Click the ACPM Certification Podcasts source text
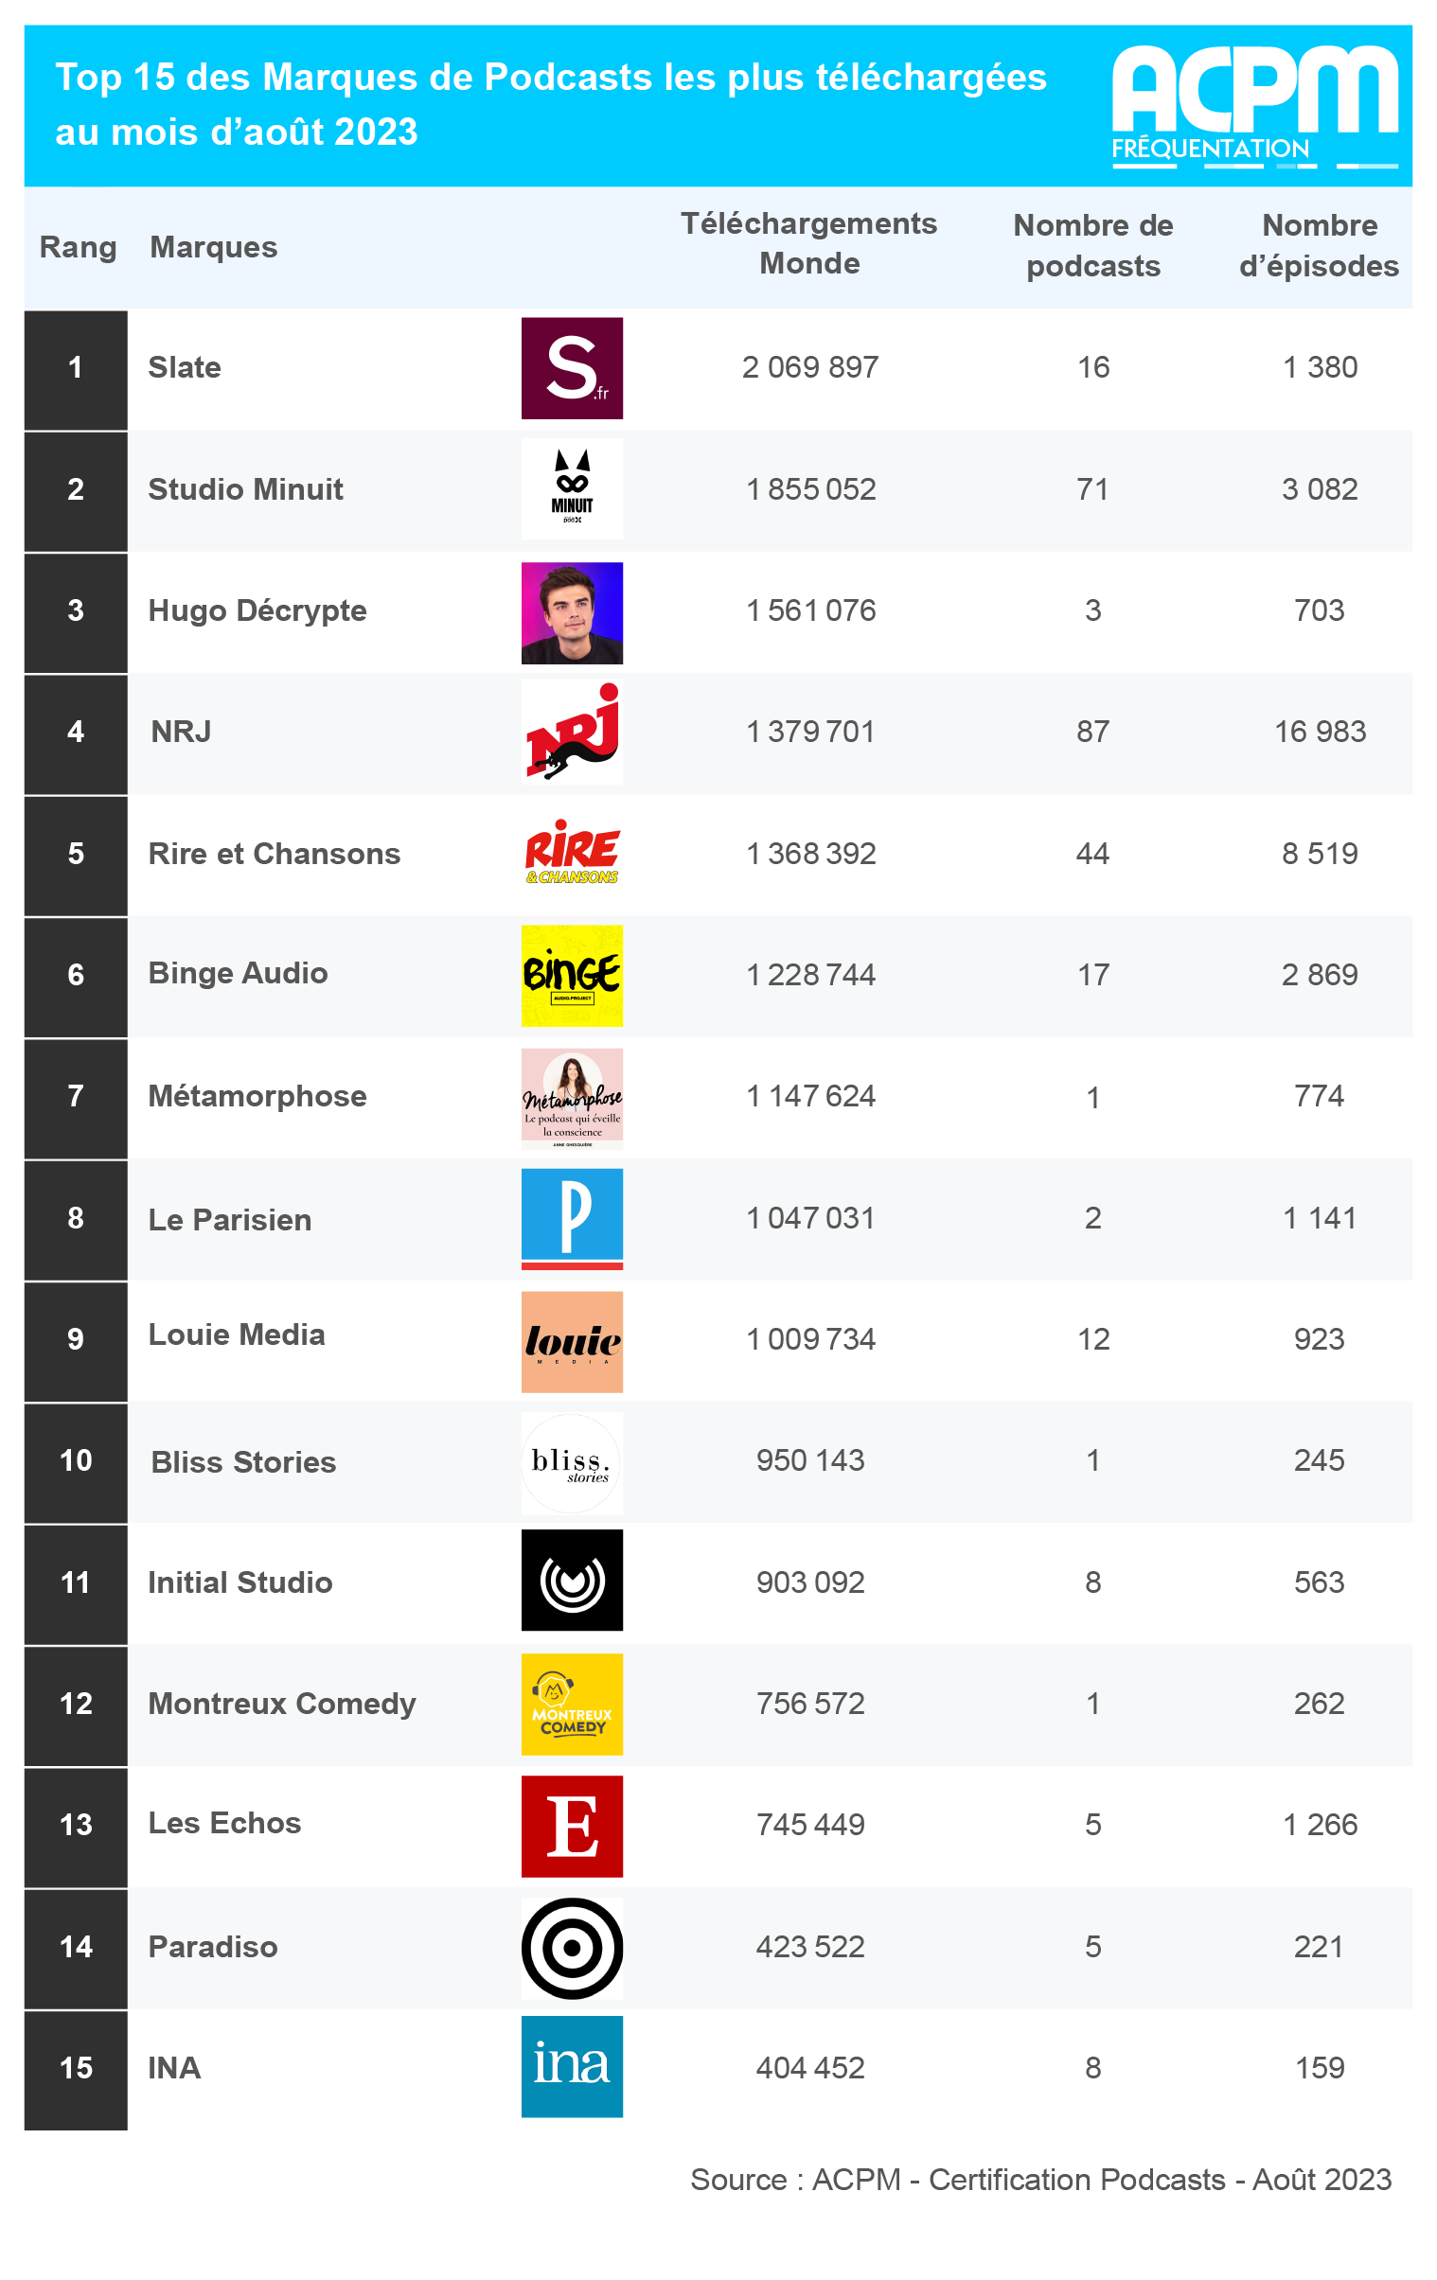The image size is (1437, 2280). 1040,2178
